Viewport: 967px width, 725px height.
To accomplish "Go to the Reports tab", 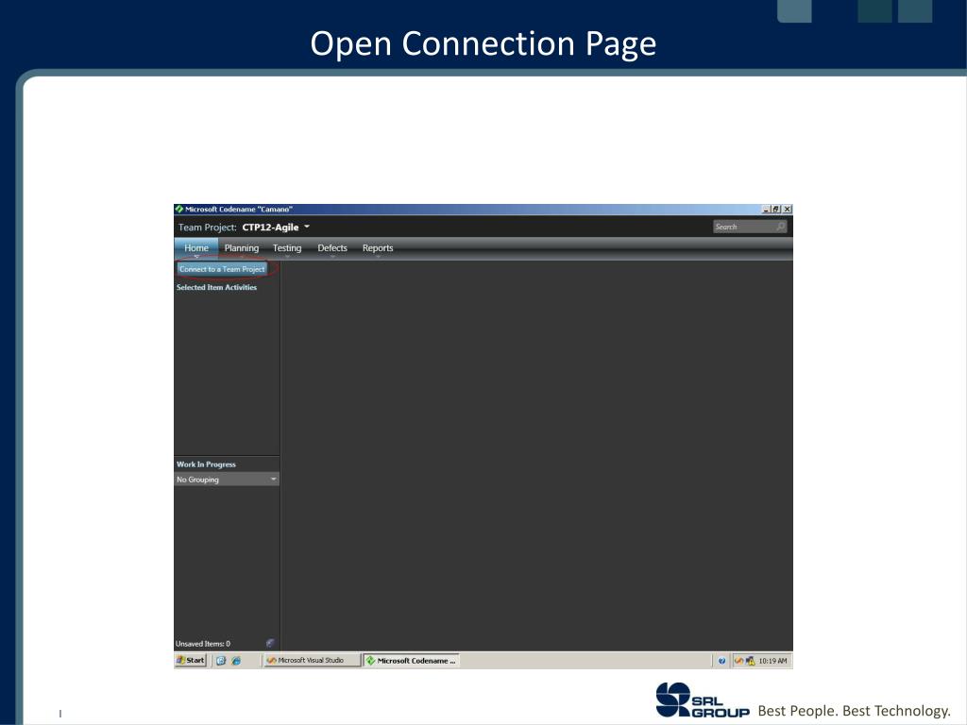I will coord(378,248).
